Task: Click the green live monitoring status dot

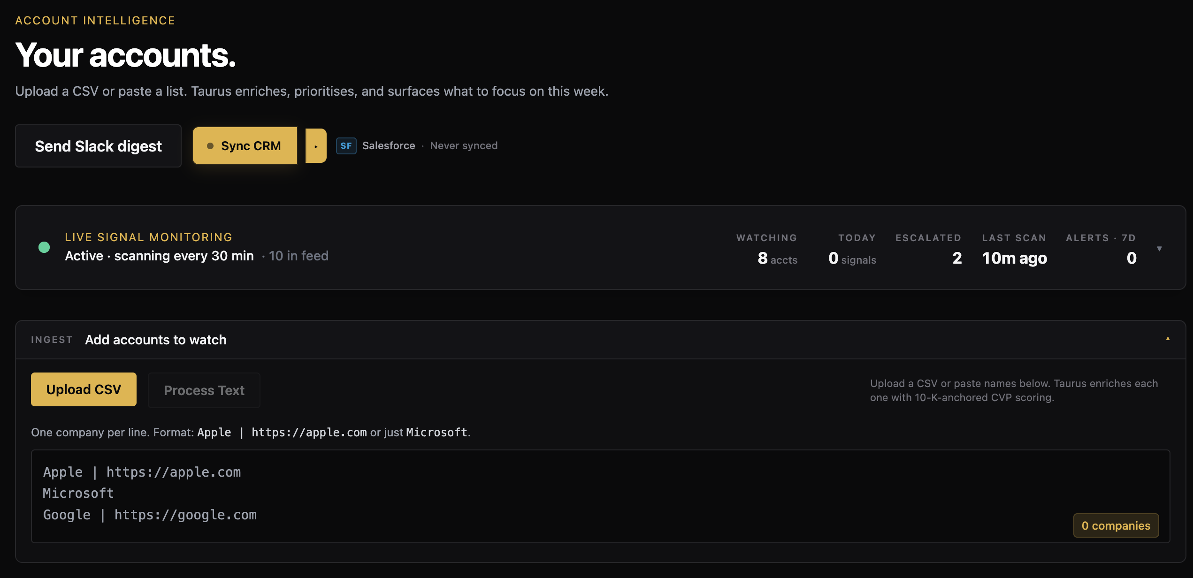Action: (x=44, y=247)
